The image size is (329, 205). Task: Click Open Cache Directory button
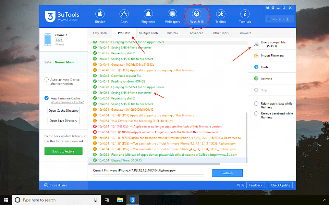coord(63,111)
